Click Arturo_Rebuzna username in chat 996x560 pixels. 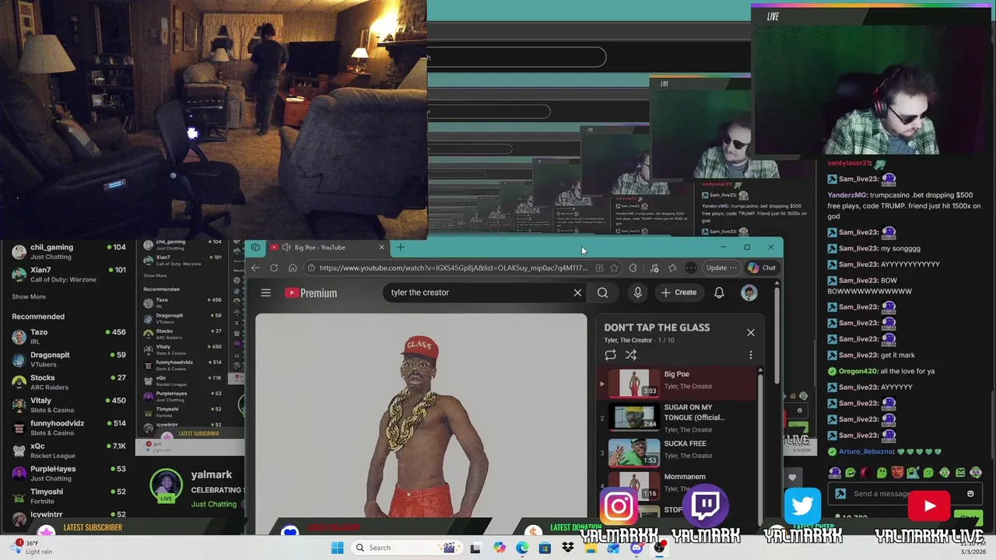pos(866,451)
